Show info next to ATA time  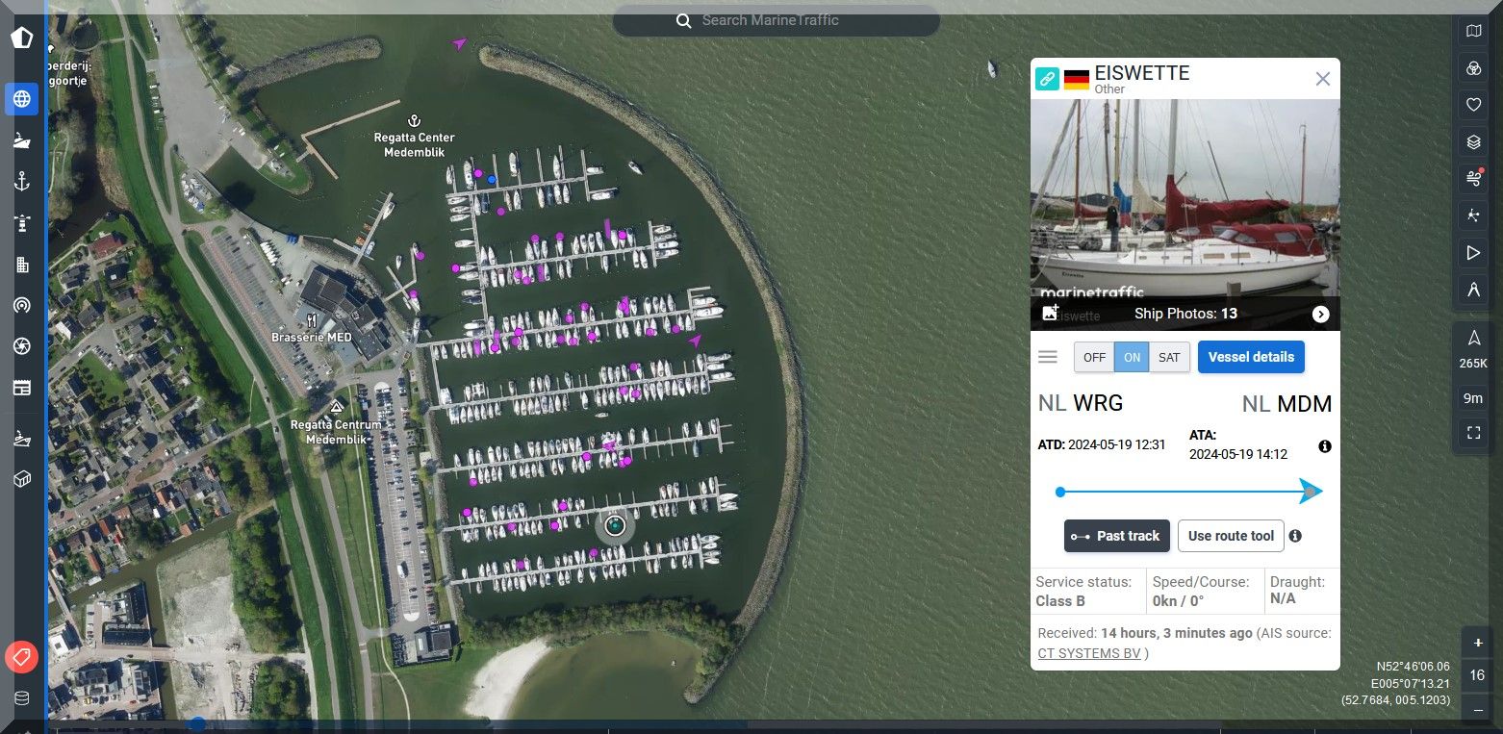tap(1325, 446)
